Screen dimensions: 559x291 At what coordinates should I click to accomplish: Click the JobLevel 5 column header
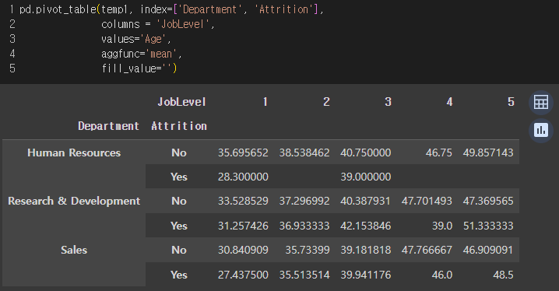pyautogui.click(x=511, y=102)
